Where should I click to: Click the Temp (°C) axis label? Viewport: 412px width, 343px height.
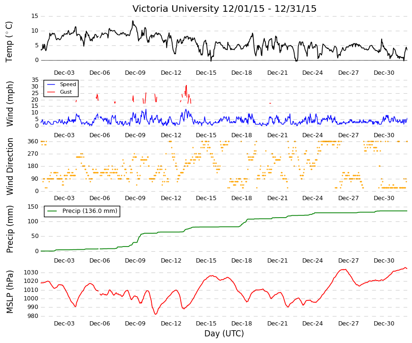(9, 42)
